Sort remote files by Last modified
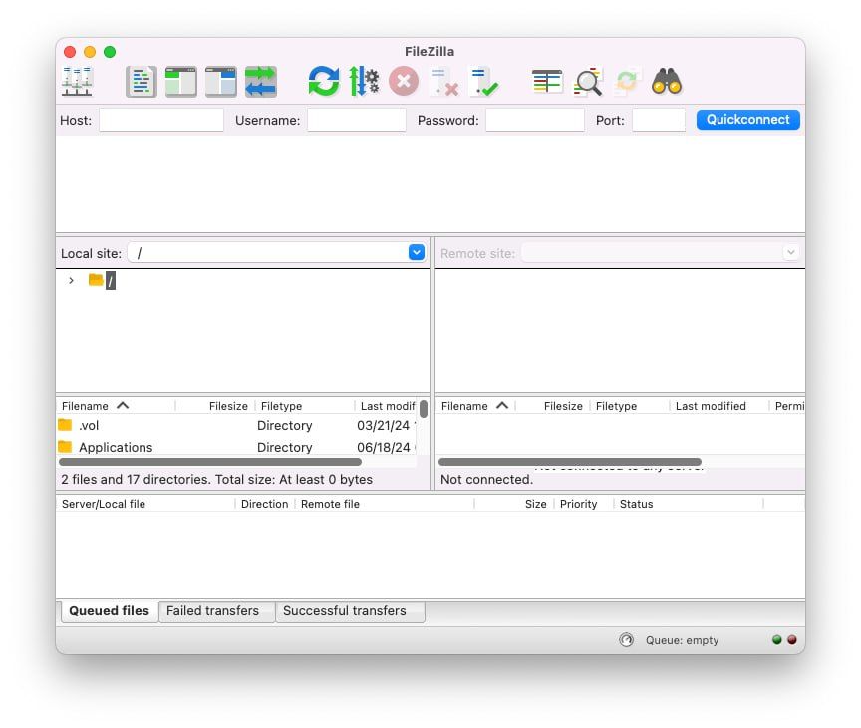 (x=718, y=406)
